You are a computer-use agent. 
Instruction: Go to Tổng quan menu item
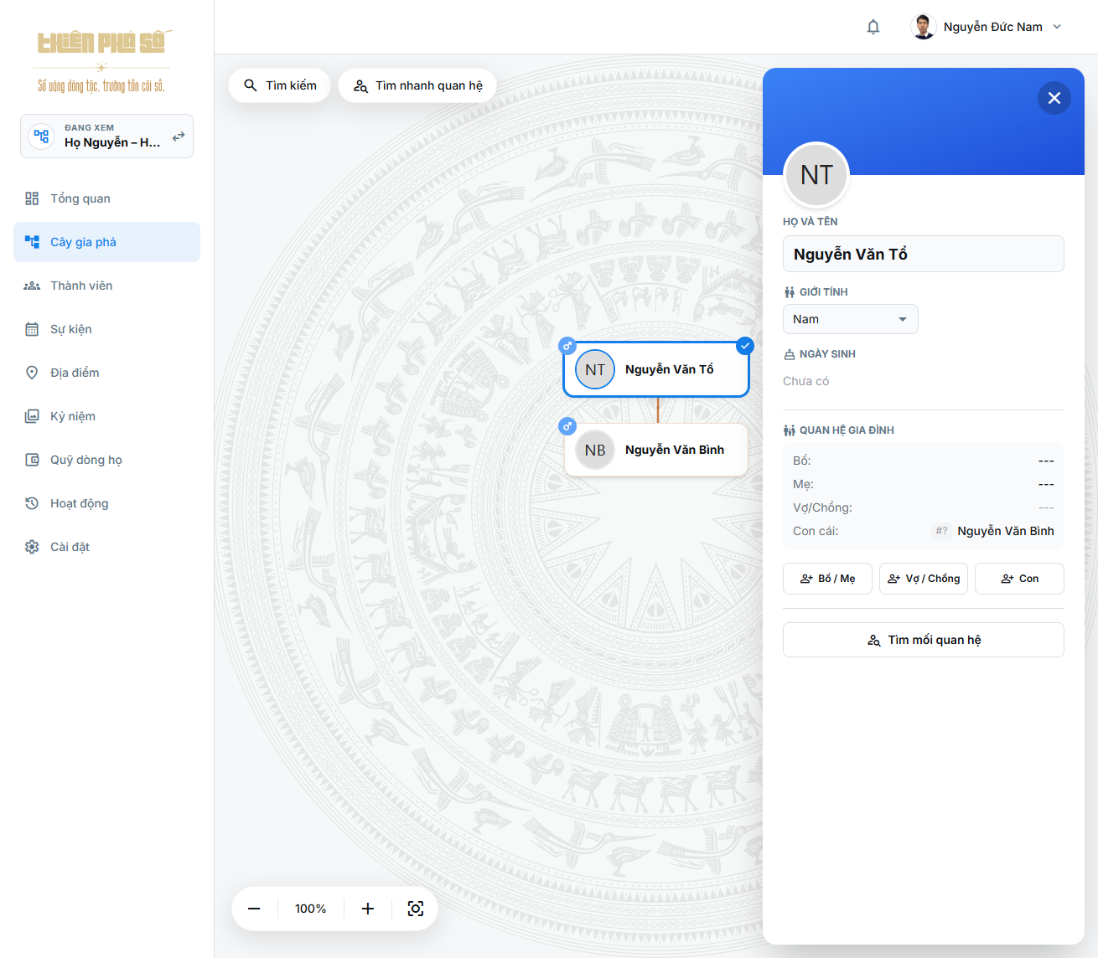(x=106, y=198)
